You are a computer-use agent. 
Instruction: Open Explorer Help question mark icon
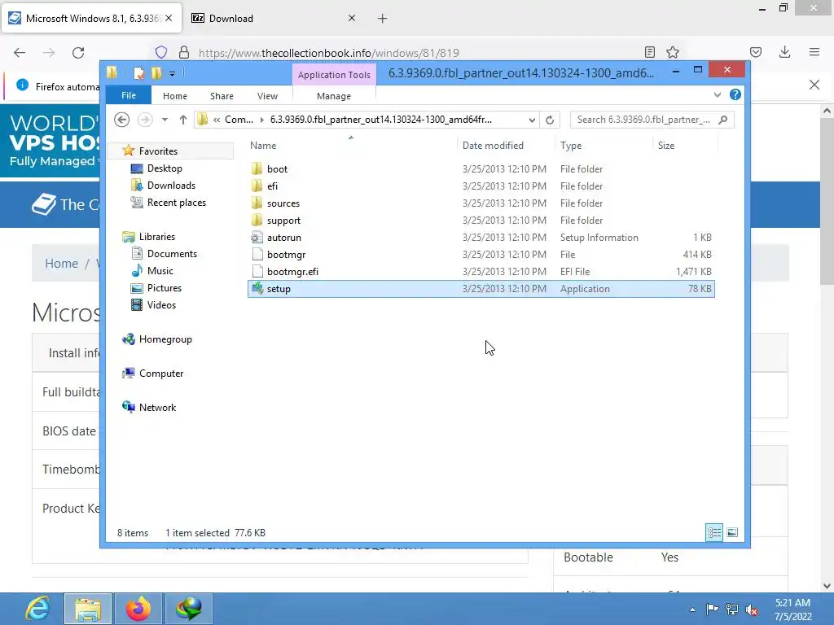point(735,94)
